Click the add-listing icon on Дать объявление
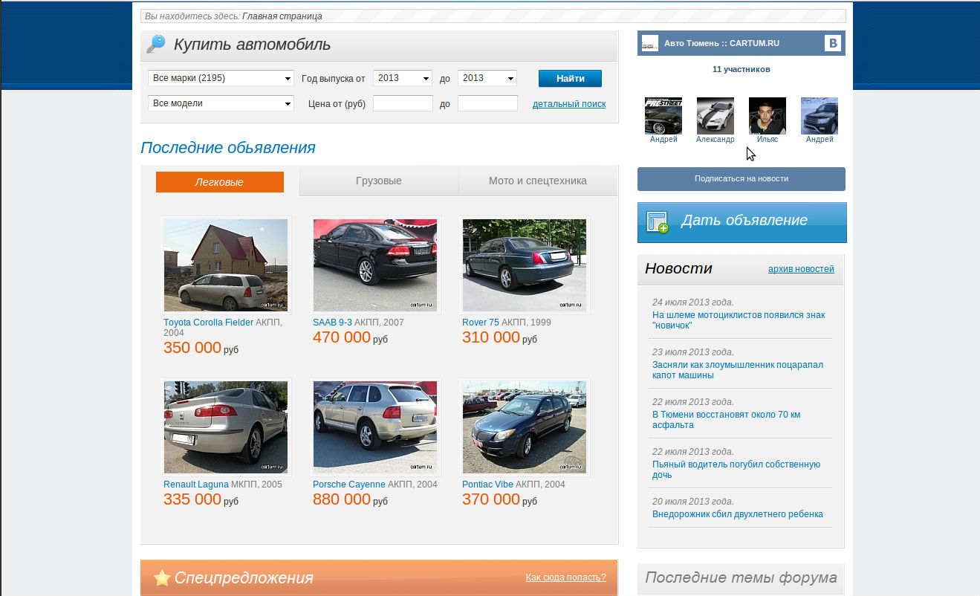Screen dimensions: 980x596 (x=658, y=221)
